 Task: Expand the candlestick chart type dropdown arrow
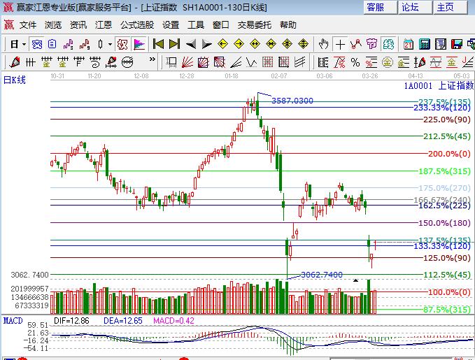(x=110, y=44)
